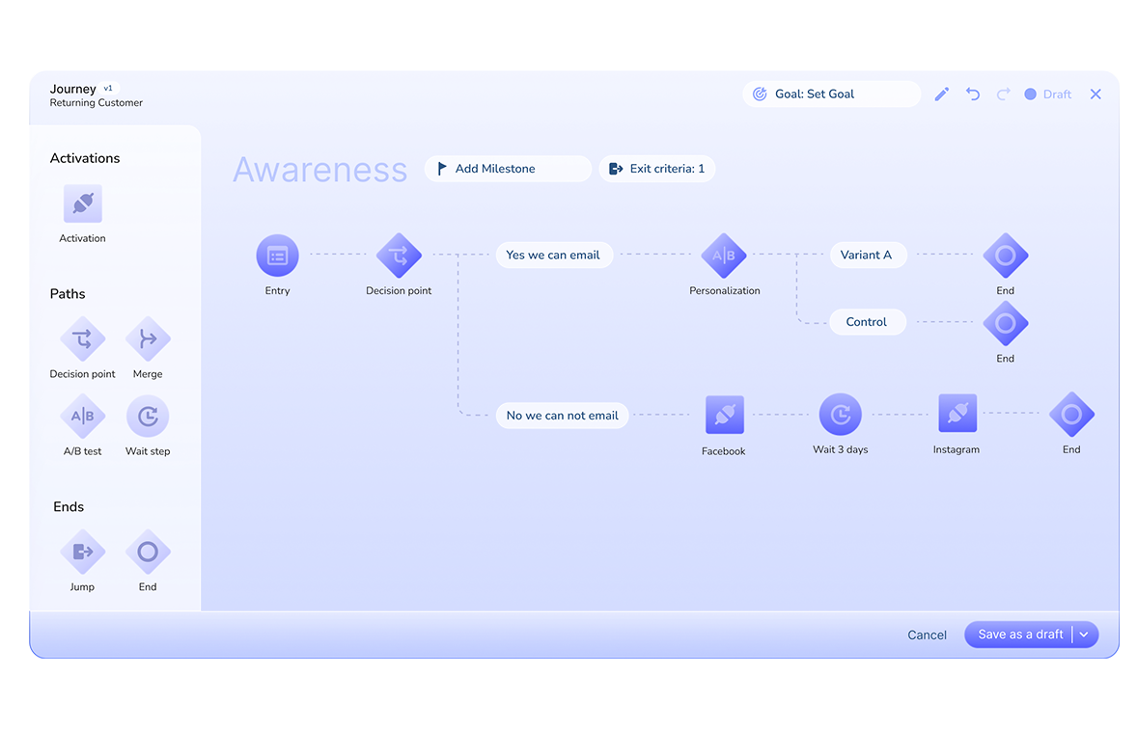This screenshot has height=729, width=1137.
Task: Click the Add Milestone option
Action: (508, 168)
